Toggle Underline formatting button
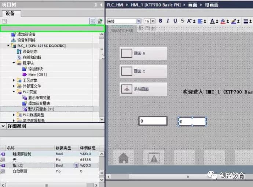 tap(175, 21)
